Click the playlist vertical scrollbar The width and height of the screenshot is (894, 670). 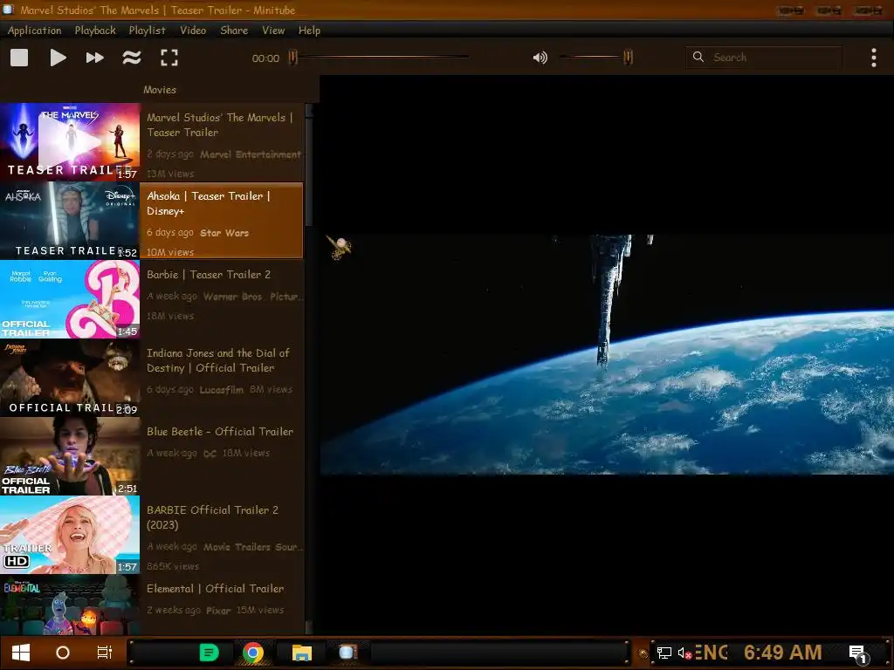[309, 369]
